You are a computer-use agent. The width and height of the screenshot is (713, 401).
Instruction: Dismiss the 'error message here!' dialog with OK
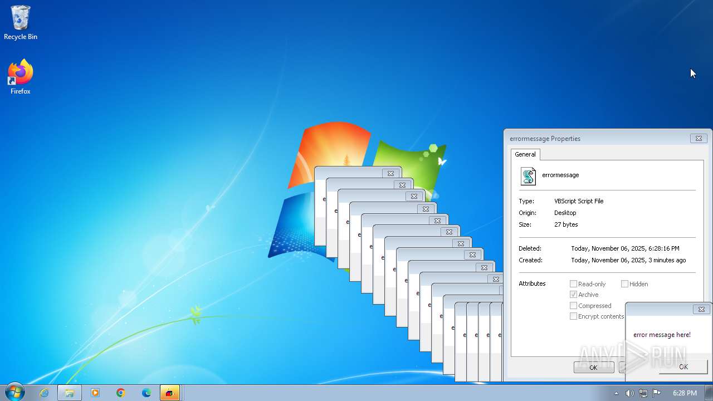pyautogui.click(x=683, y=366)
